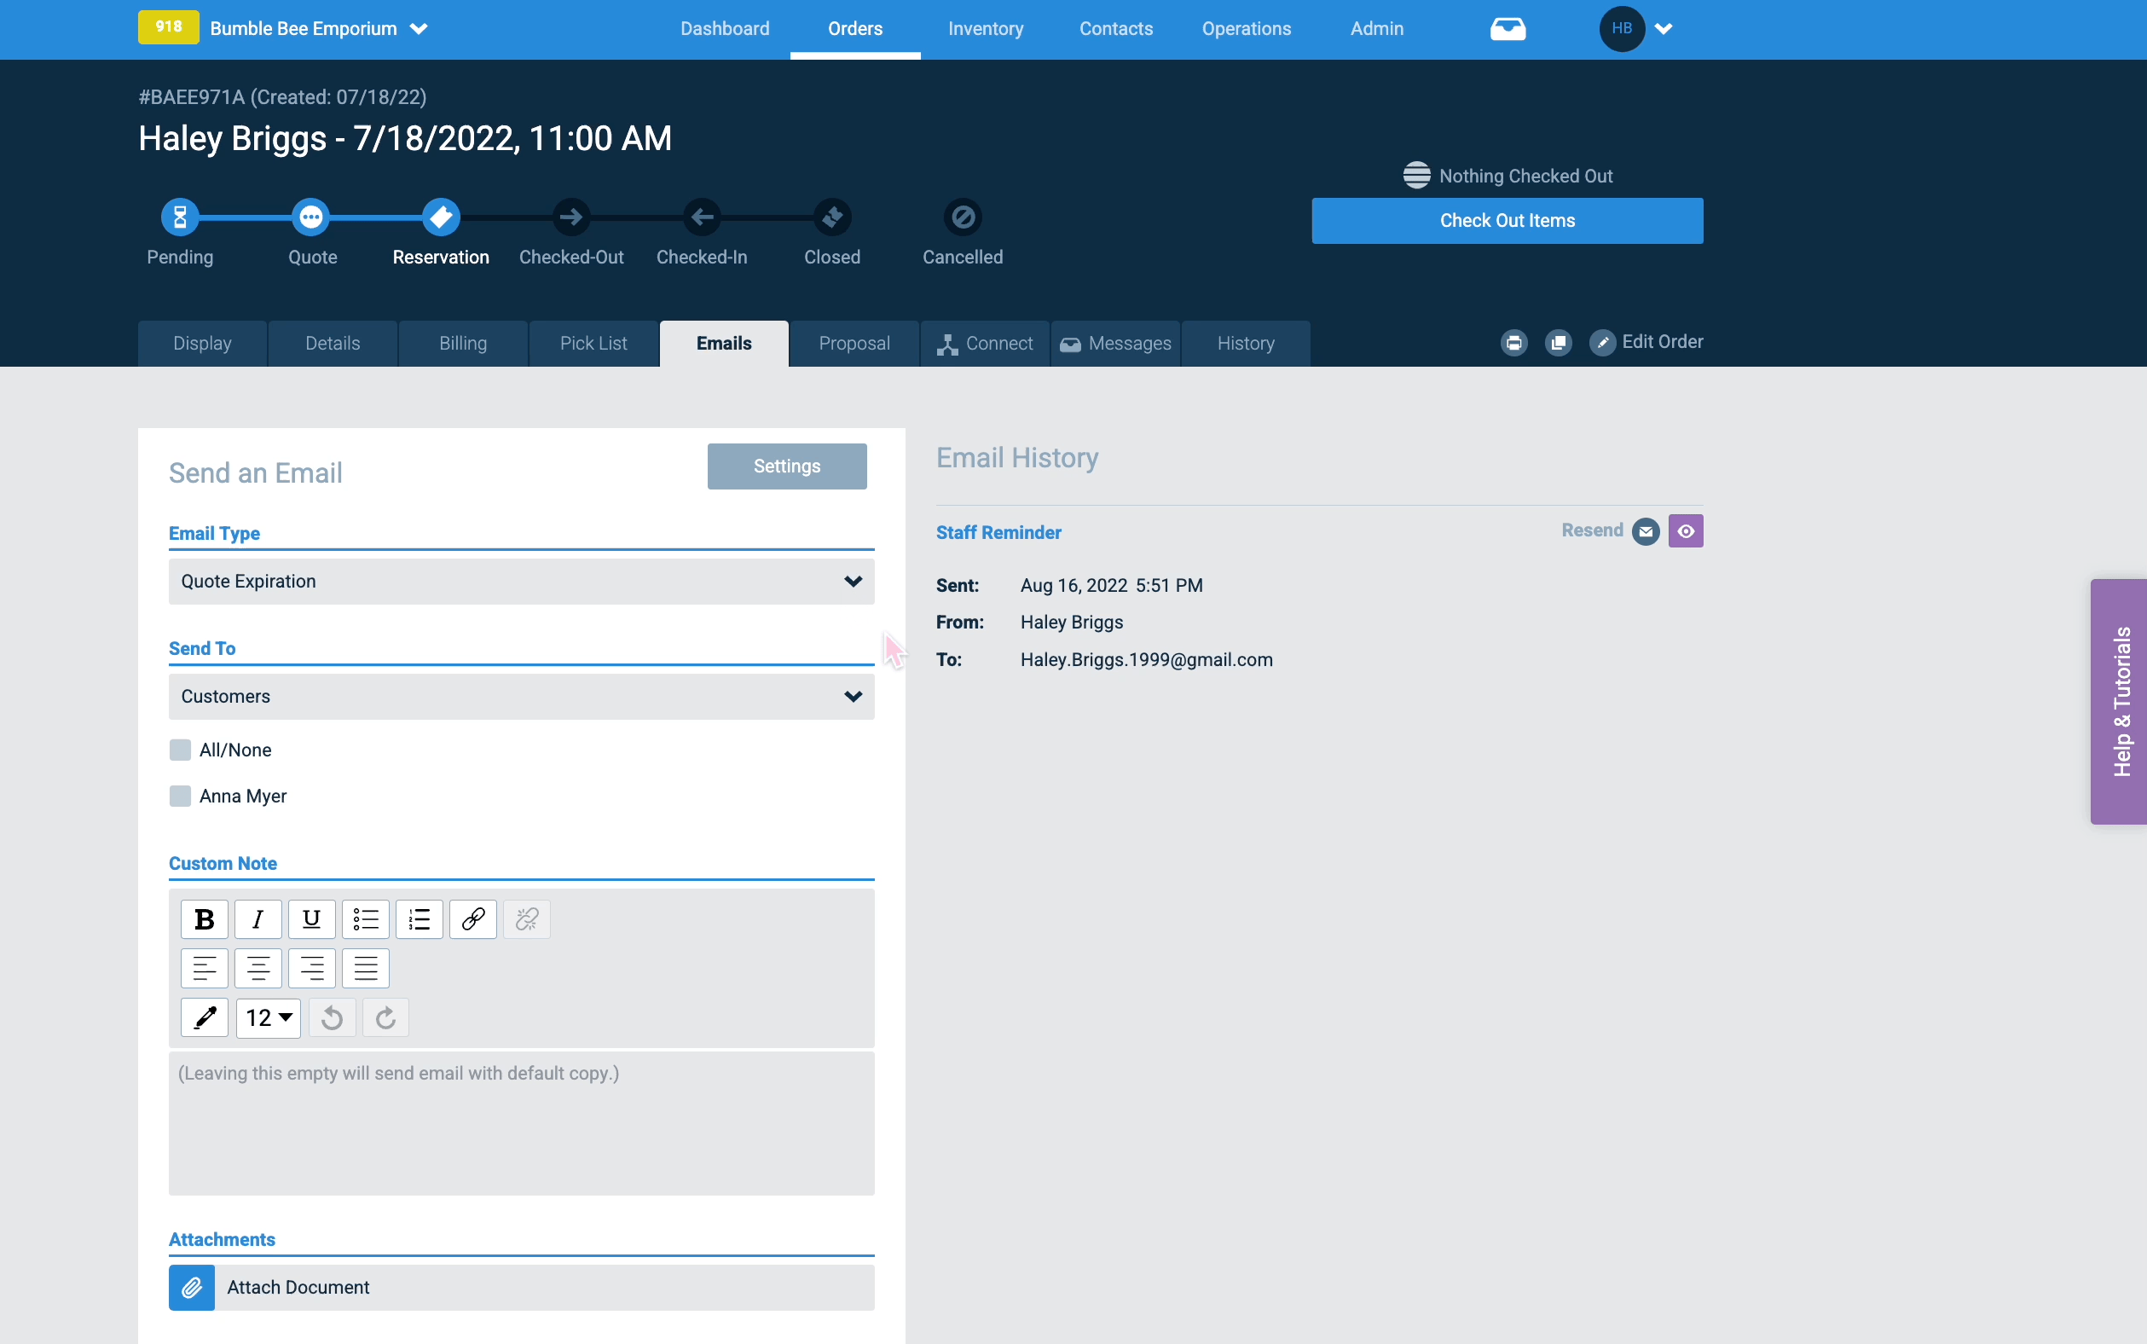The width and height of the screenshot is (2147, 1344).
Task: Click the Checked-Out status arrow icon
Action: click(x=571, y=217)
